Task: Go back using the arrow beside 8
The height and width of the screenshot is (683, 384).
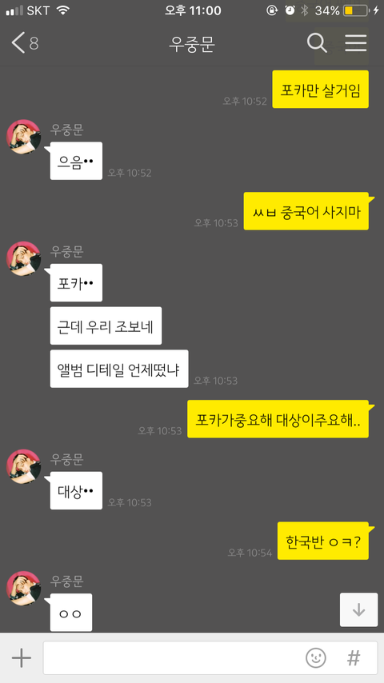Action: coord(18,43)
